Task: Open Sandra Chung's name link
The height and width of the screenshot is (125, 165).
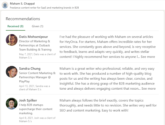Action: point(30,68)
